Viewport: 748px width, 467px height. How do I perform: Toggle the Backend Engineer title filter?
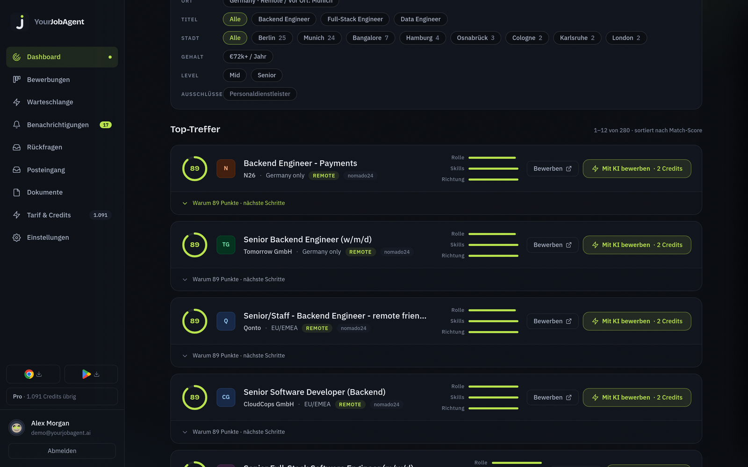pos(284,19)
